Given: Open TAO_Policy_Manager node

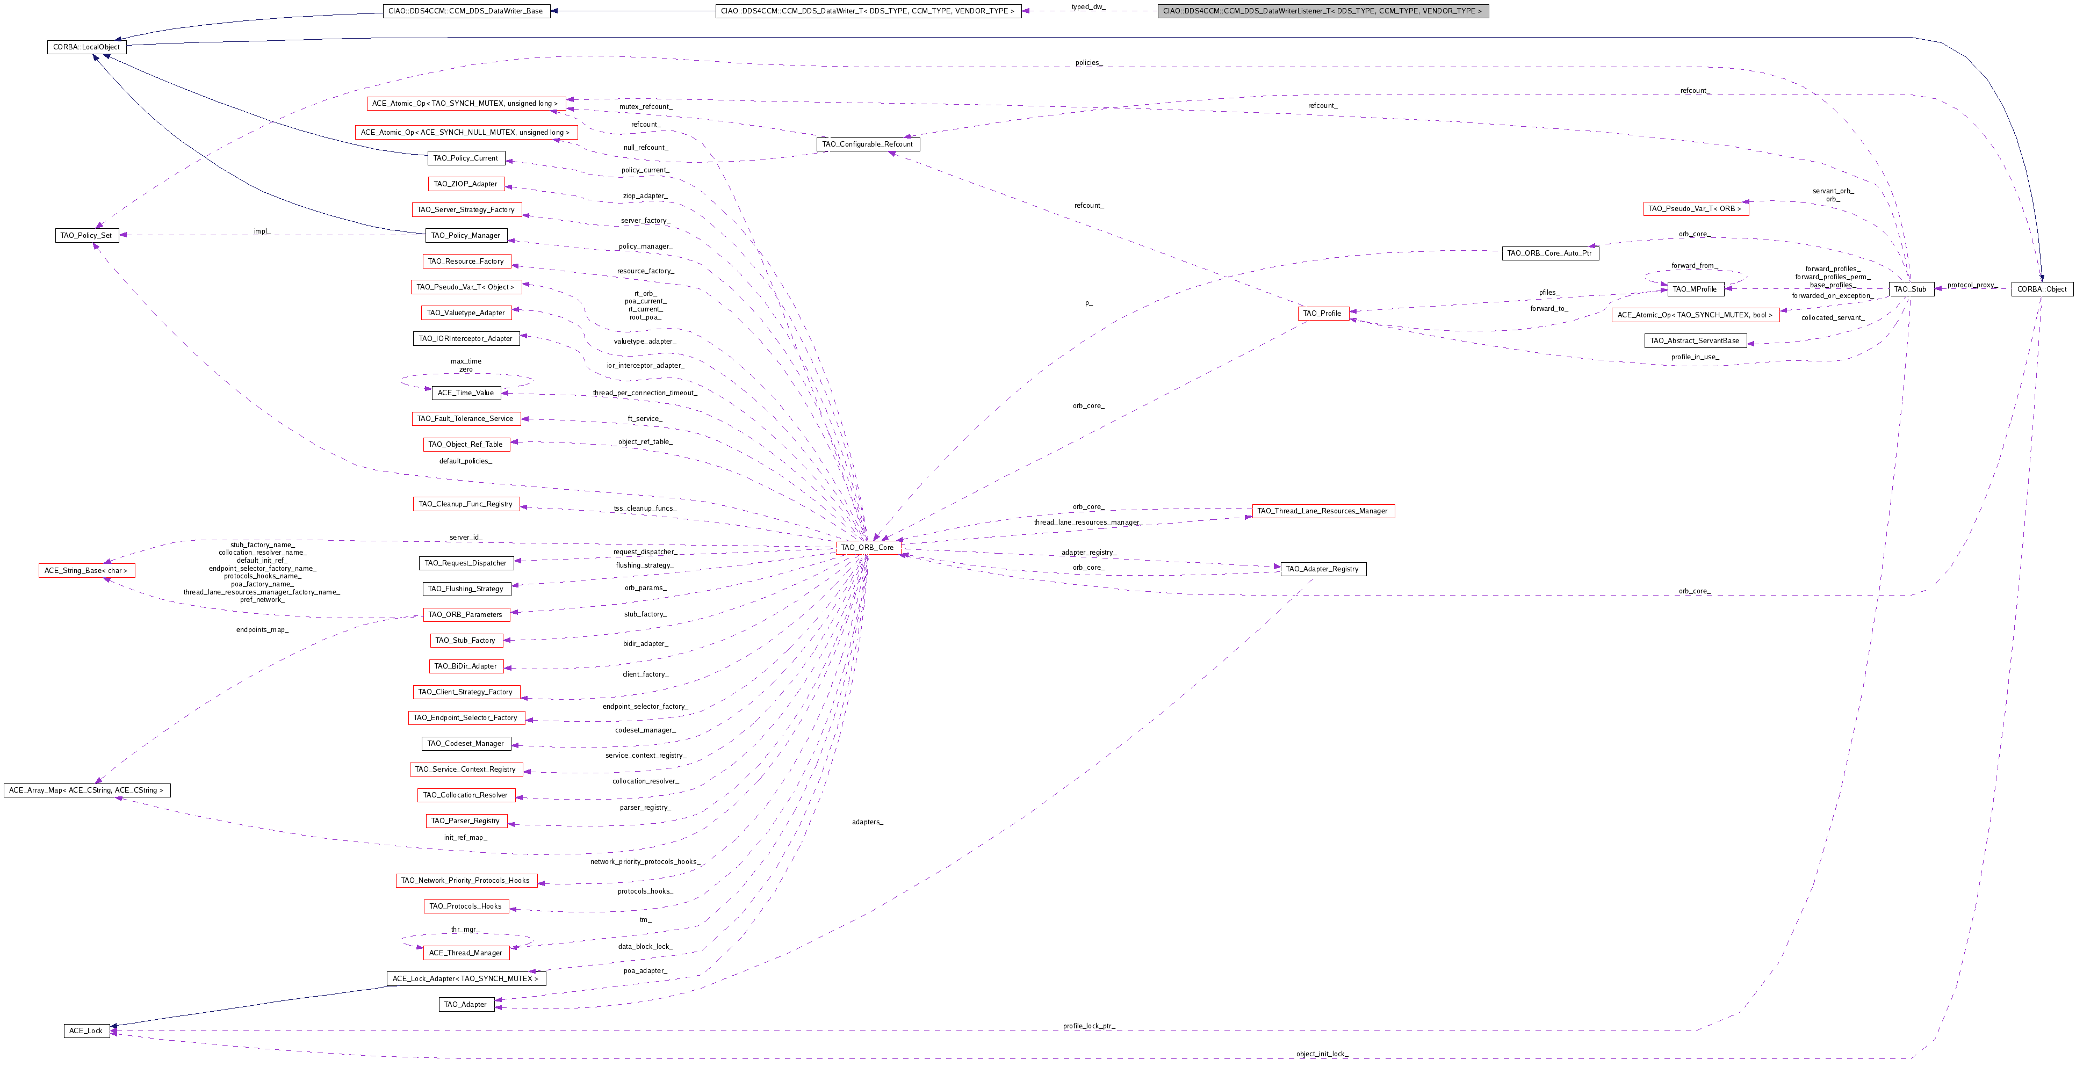Looking at the screenshot, I should point(466,235).
